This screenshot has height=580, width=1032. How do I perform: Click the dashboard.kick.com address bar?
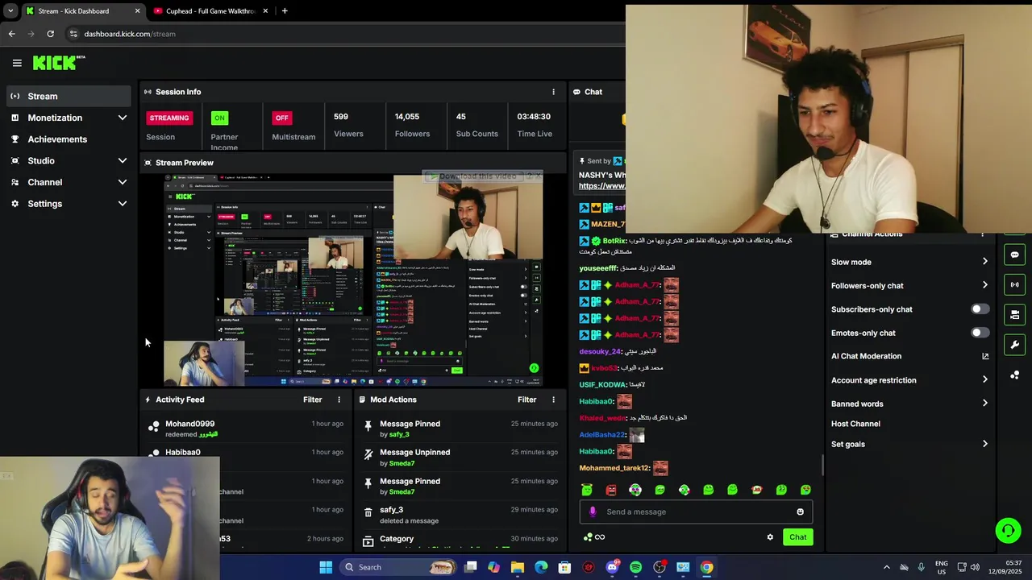click(x=347, y=34)
